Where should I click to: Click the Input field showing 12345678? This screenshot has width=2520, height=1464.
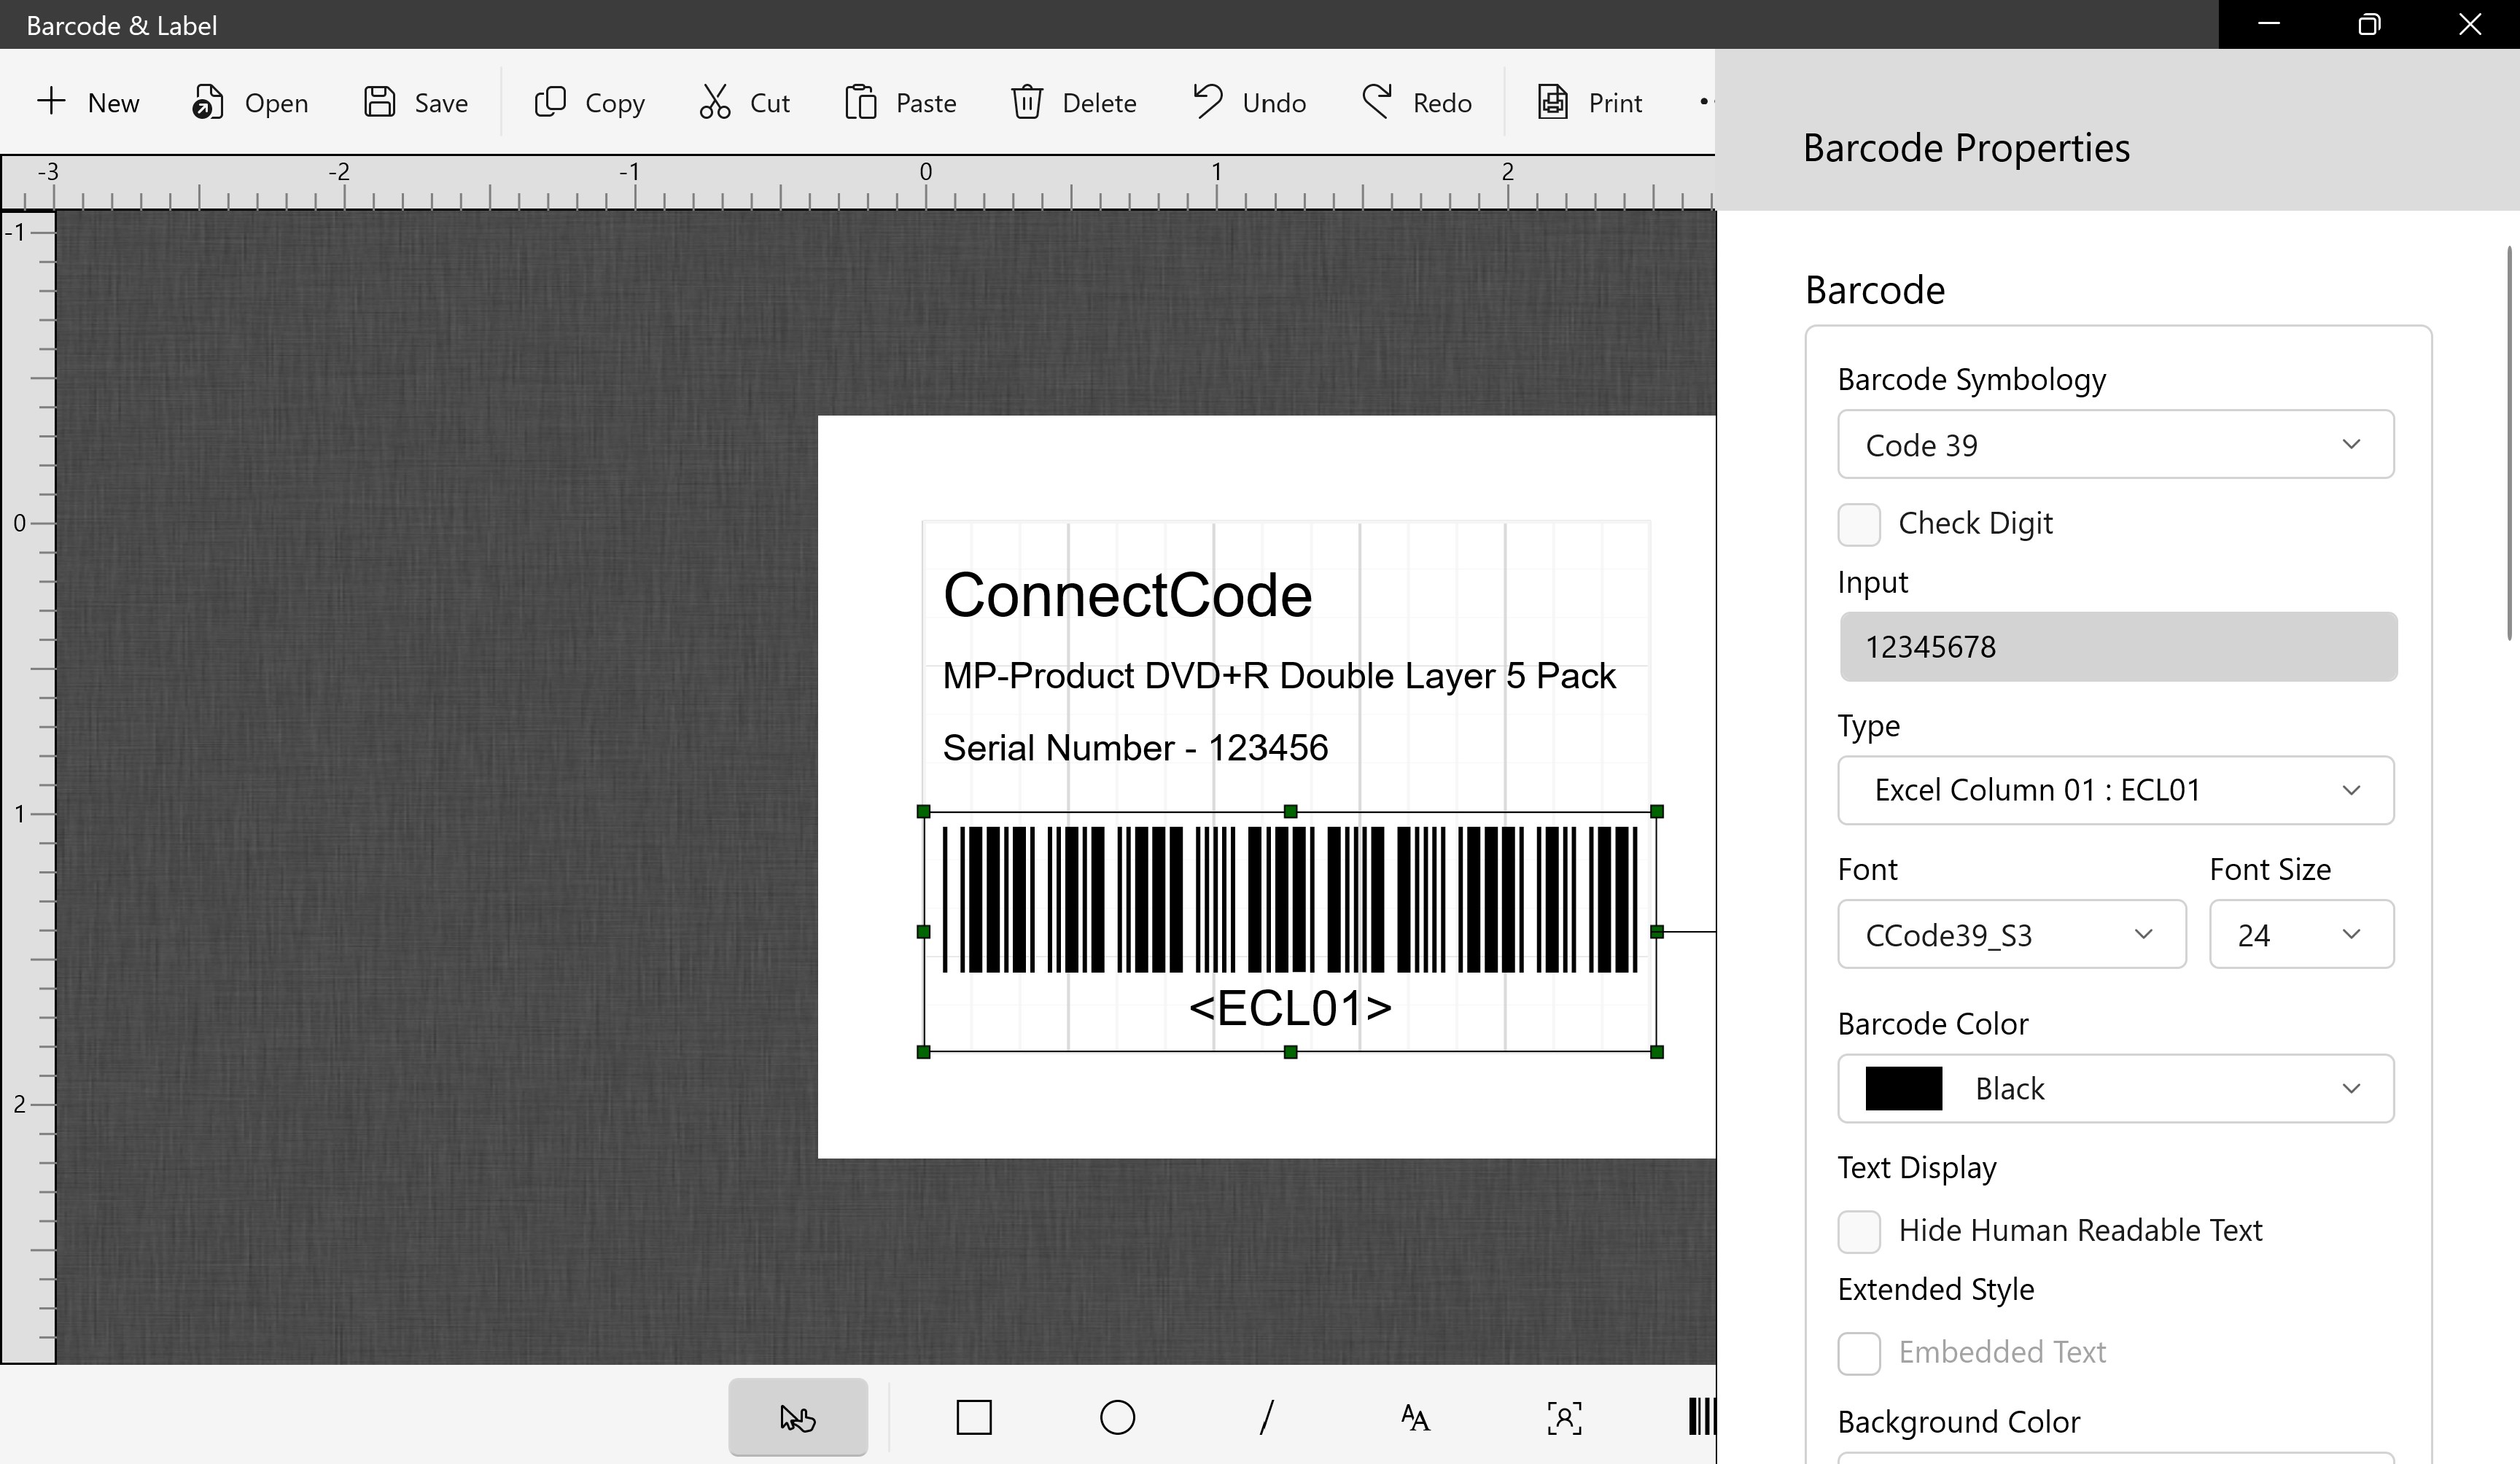[2117, 647]
